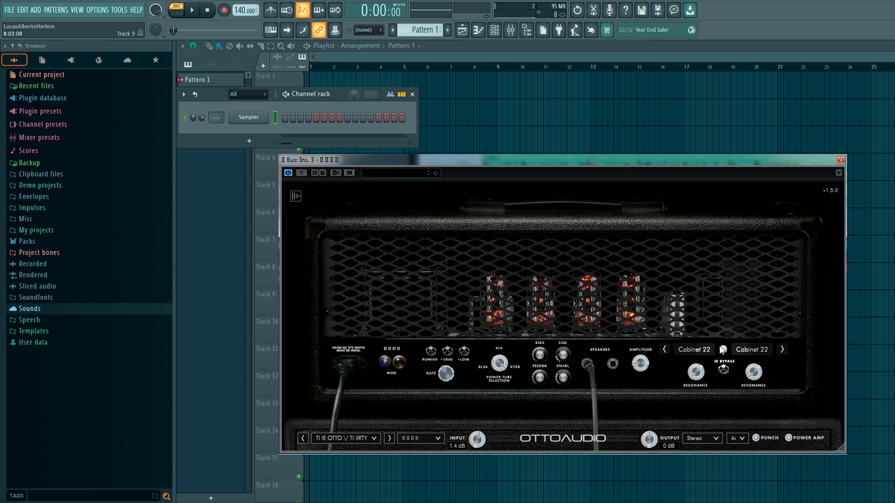This screenshot has height=503, width=895.
Task: Flip the PUNISH switch on the amp
Action: point(430,352)
